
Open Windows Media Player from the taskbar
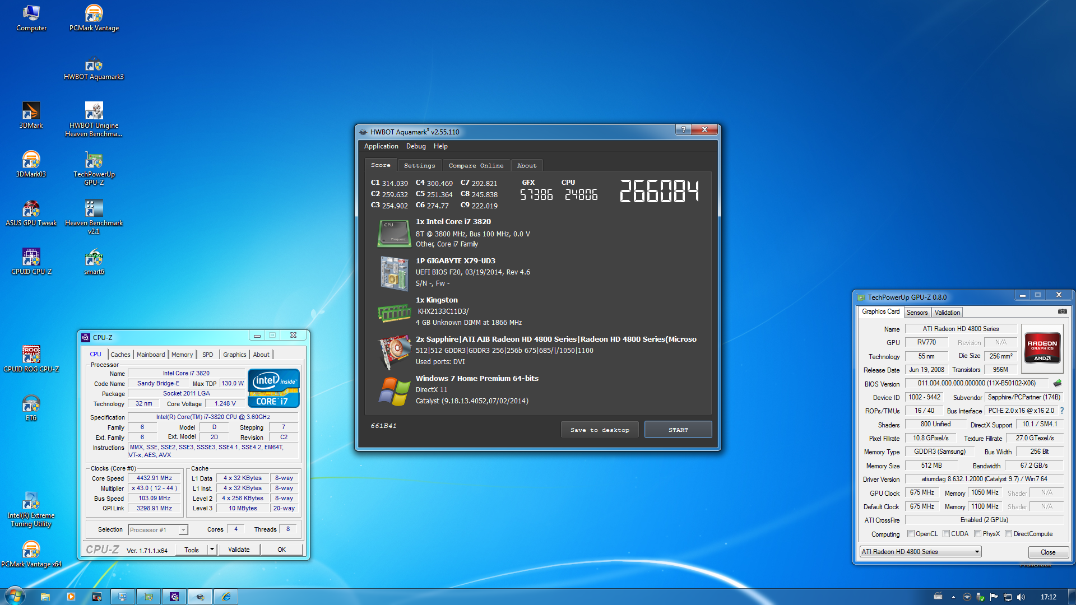click(71, 597)
